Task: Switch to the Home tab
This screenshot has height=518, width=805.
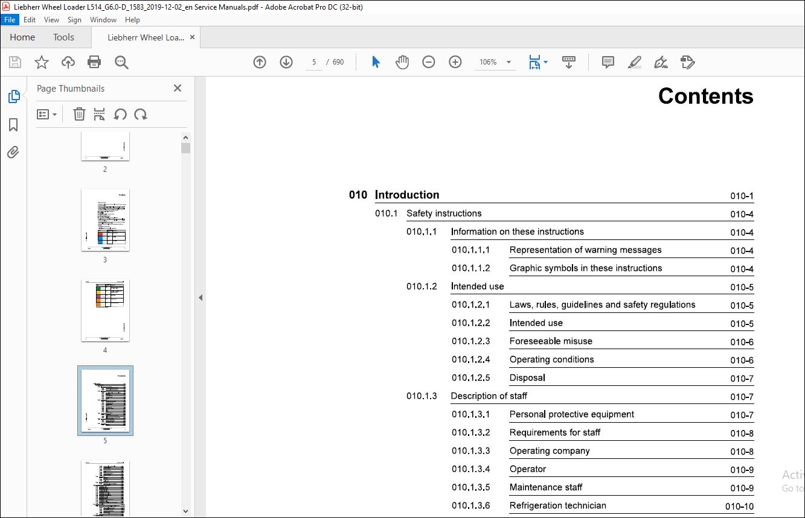Action: pyautogui.click(x=22, y=37)
